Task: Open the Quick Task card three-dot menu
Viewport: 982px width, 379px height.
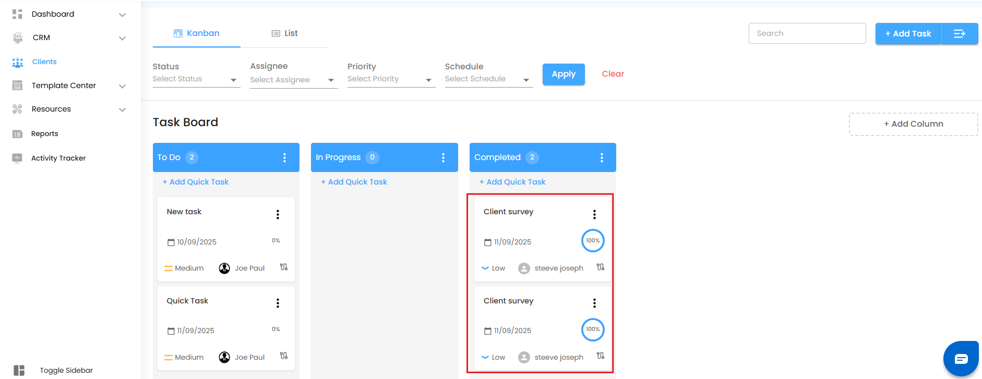Action: pyautogui.click(x=278, y=303)
